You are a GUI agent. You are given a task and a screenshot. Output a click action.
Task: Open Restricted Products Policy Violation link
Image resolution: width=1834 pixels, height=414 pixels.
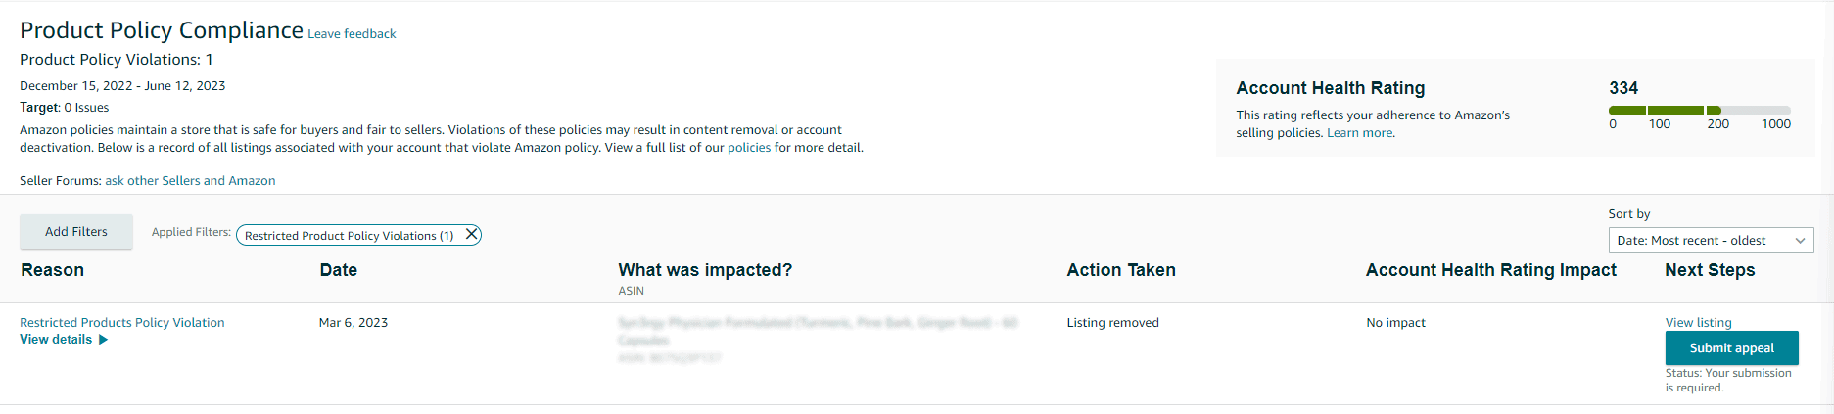pyautogui.click(x=122, y=323)
